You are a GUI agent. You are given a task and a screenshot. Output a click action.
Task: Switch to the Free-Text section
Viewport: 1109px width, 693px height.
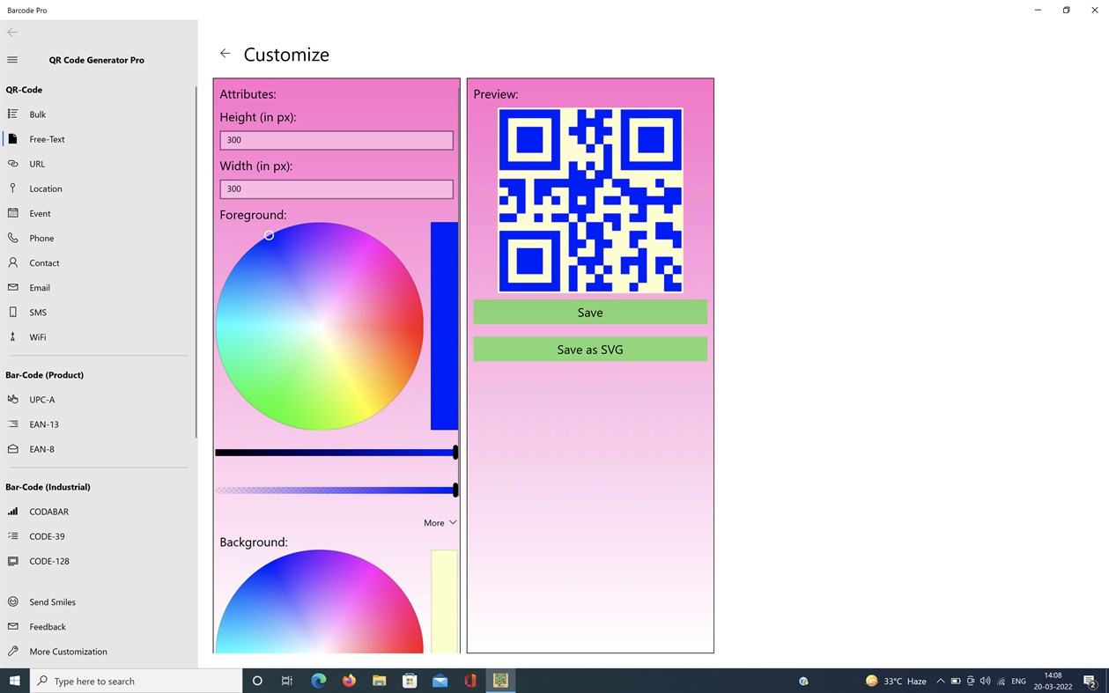click(x=47, y=138)
